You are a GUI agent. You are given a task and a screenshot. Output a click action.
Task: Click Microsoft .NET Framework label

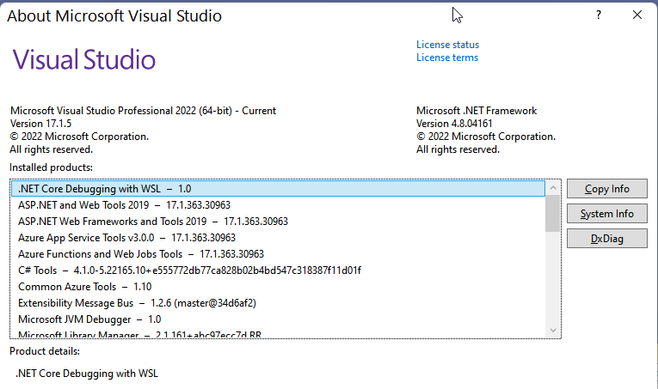(x=477, y=111)
